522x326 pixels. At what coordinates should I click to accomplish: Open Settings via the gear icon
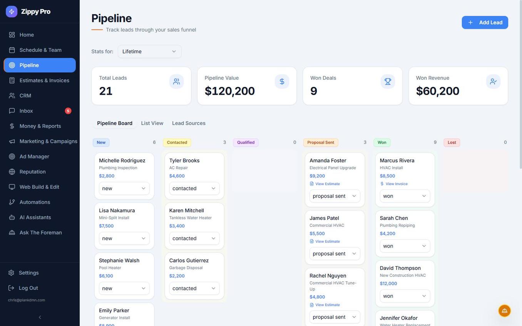[x=12, y=273]
